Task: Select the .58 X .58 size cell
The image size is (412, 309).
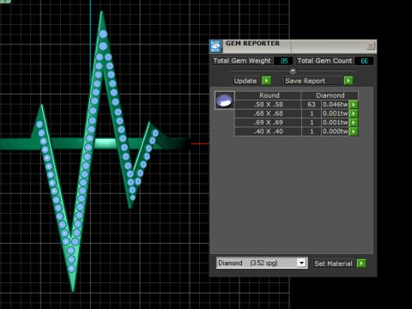Action: 268,105
